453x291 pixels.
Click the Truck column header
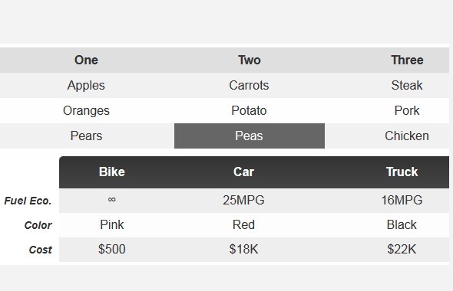402,172
